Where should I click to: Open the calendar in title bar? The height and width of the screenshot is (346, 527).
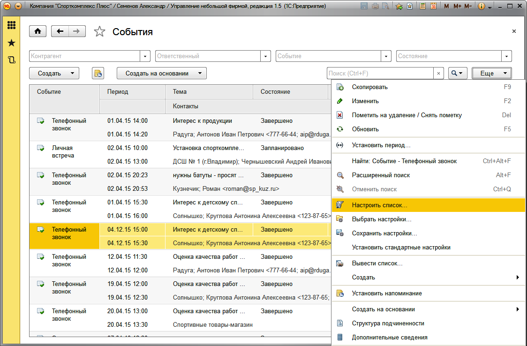click(x=433, y=7)
